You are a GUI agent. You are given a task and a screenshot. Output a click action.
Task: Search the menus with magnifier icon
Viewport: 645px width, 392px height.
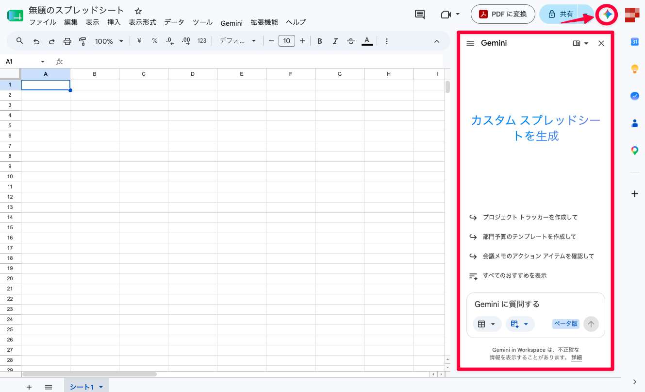tap(20, 41)
